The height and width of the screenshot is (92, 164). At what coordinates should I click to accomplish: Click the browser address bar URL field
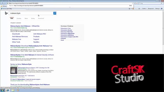click(x=70, y=3)
